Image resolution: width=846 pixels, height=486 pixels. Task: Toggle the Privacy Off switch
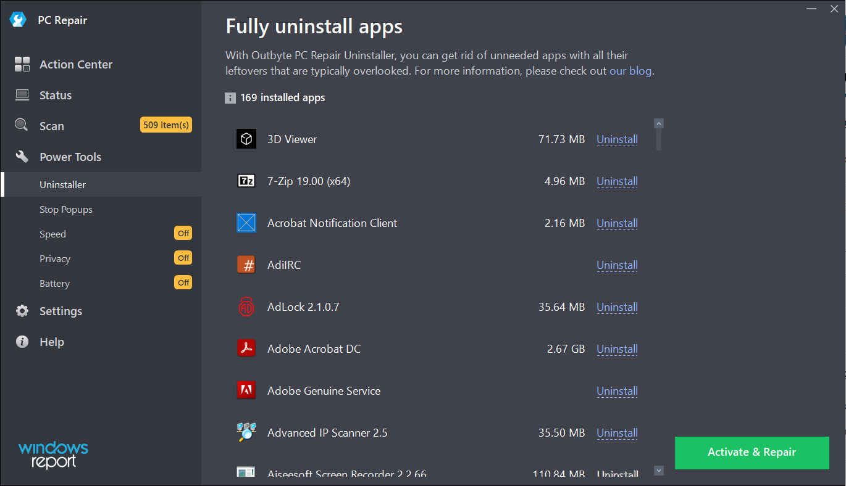183,258
